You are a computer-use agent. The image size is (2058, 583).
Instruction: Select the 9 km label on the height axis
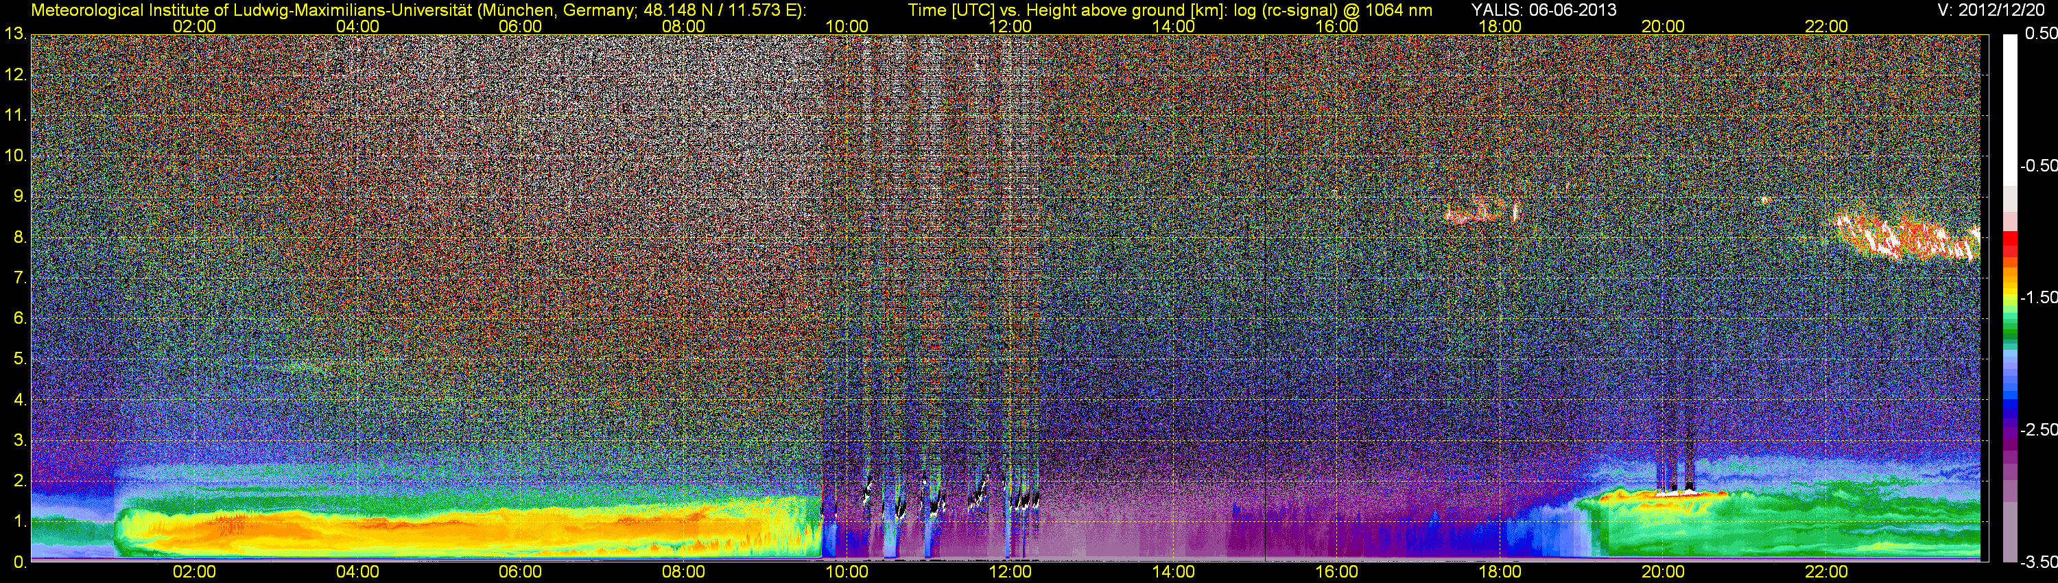19,196
